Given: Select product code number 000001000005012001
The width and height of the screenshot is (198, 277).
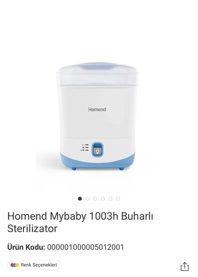Looking at the screenshot, I should point(85,247).
